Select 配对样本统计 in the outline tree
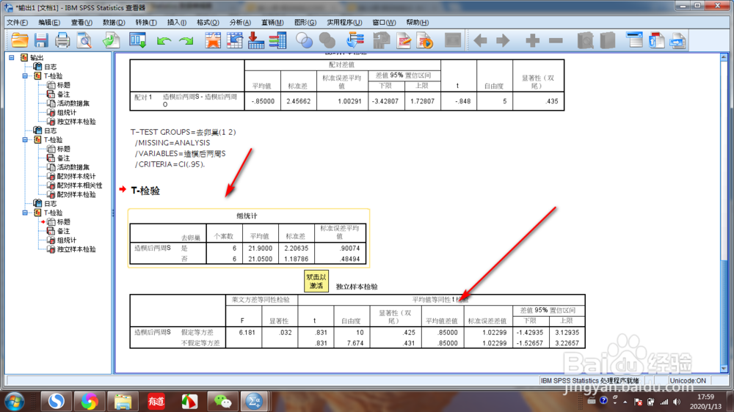This screenshot has height=412, width=734. [76, 176]
